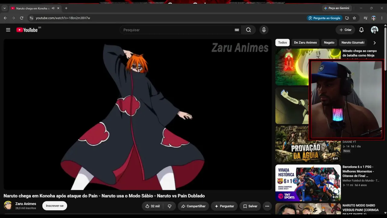
Task: Open more actions three-dot menu under video
Action: tap(267, 206)
